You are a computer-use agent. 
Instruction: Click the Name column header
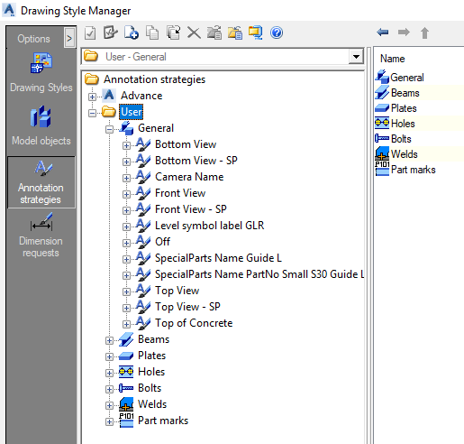[392, 59]
